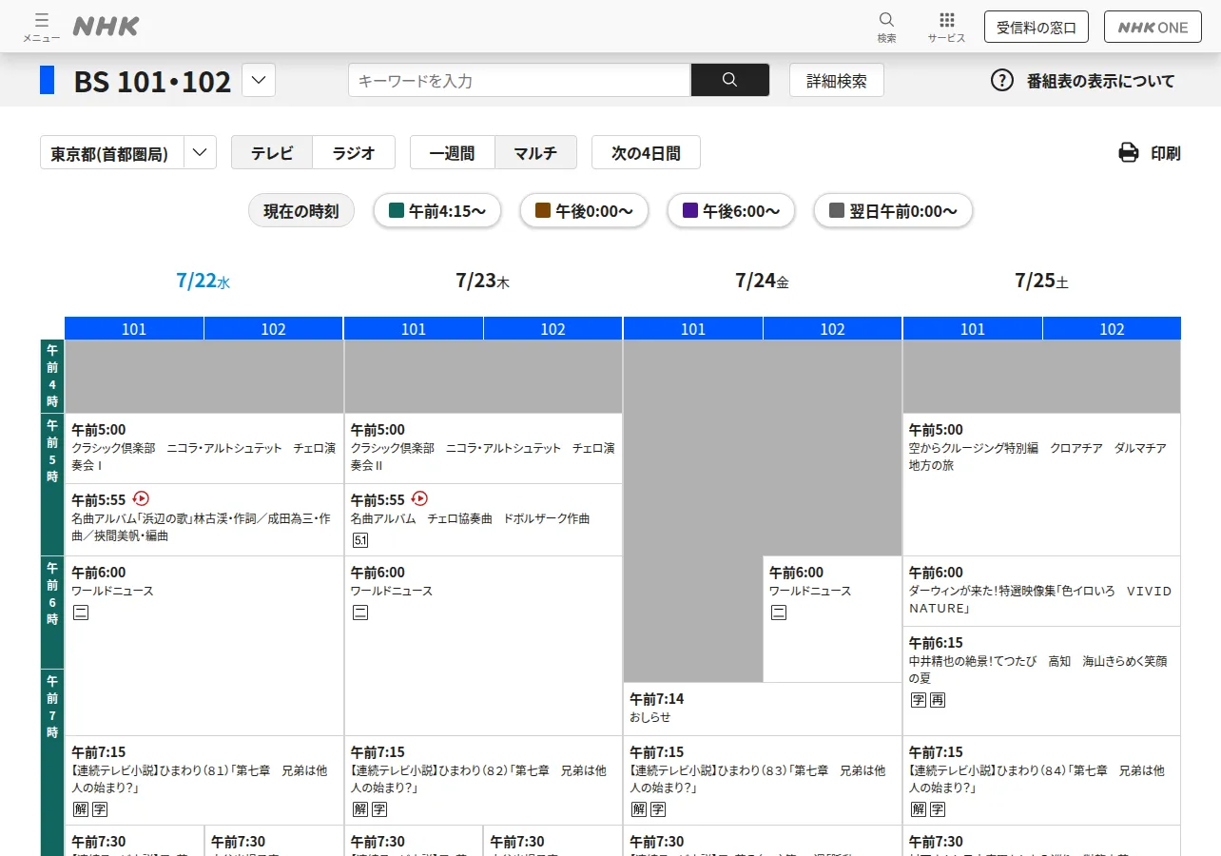Jump to 現在の時刻
The width and height of the screenshot is (1221, 856).
(301, 211)
